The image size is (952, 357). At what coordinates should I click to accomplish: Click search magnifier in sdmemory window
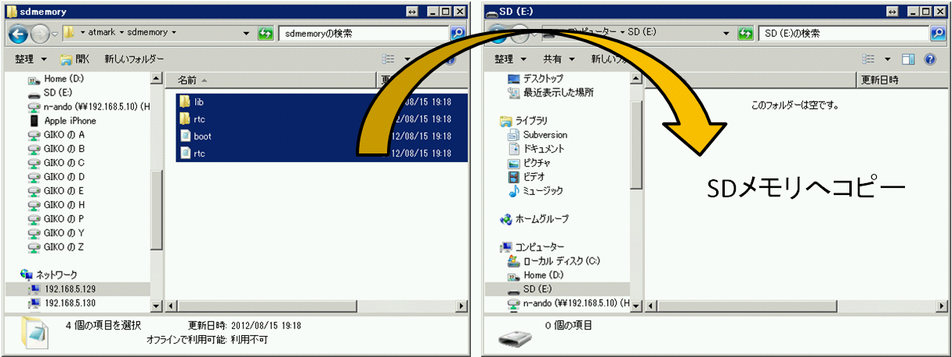point(458,34)
